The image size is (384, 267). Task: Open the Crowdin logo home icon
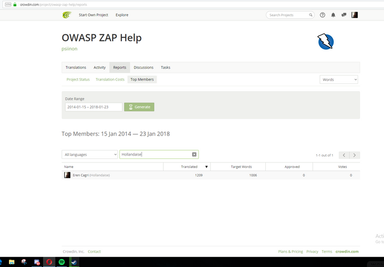tap(67, 15)
